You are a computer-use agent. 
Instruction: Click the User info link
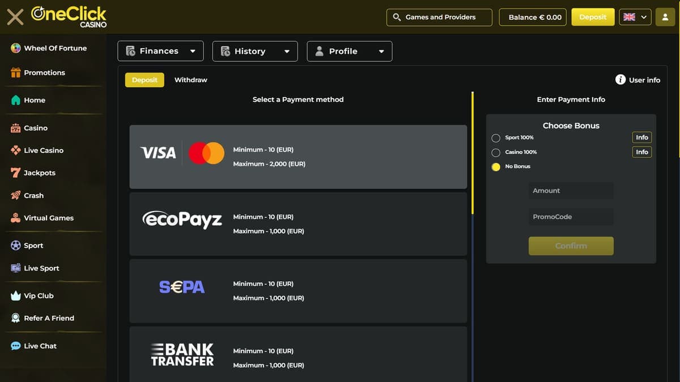(x=644, y=80)
